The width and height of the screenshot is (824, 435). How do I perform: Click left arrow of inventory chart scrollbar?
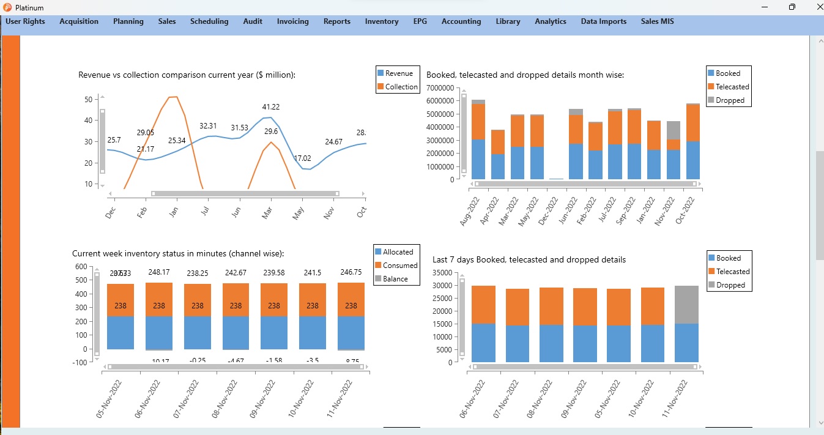point(104,366)
